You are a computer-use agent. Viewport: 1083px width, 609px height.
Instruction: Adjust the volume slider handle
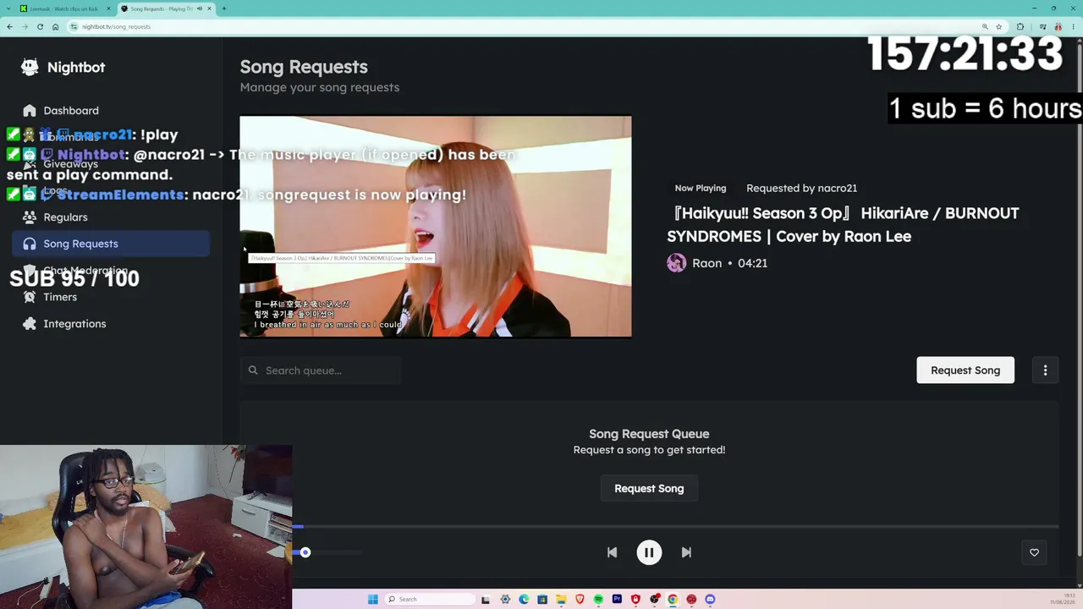pyautogui.click(x=305, y=553)
